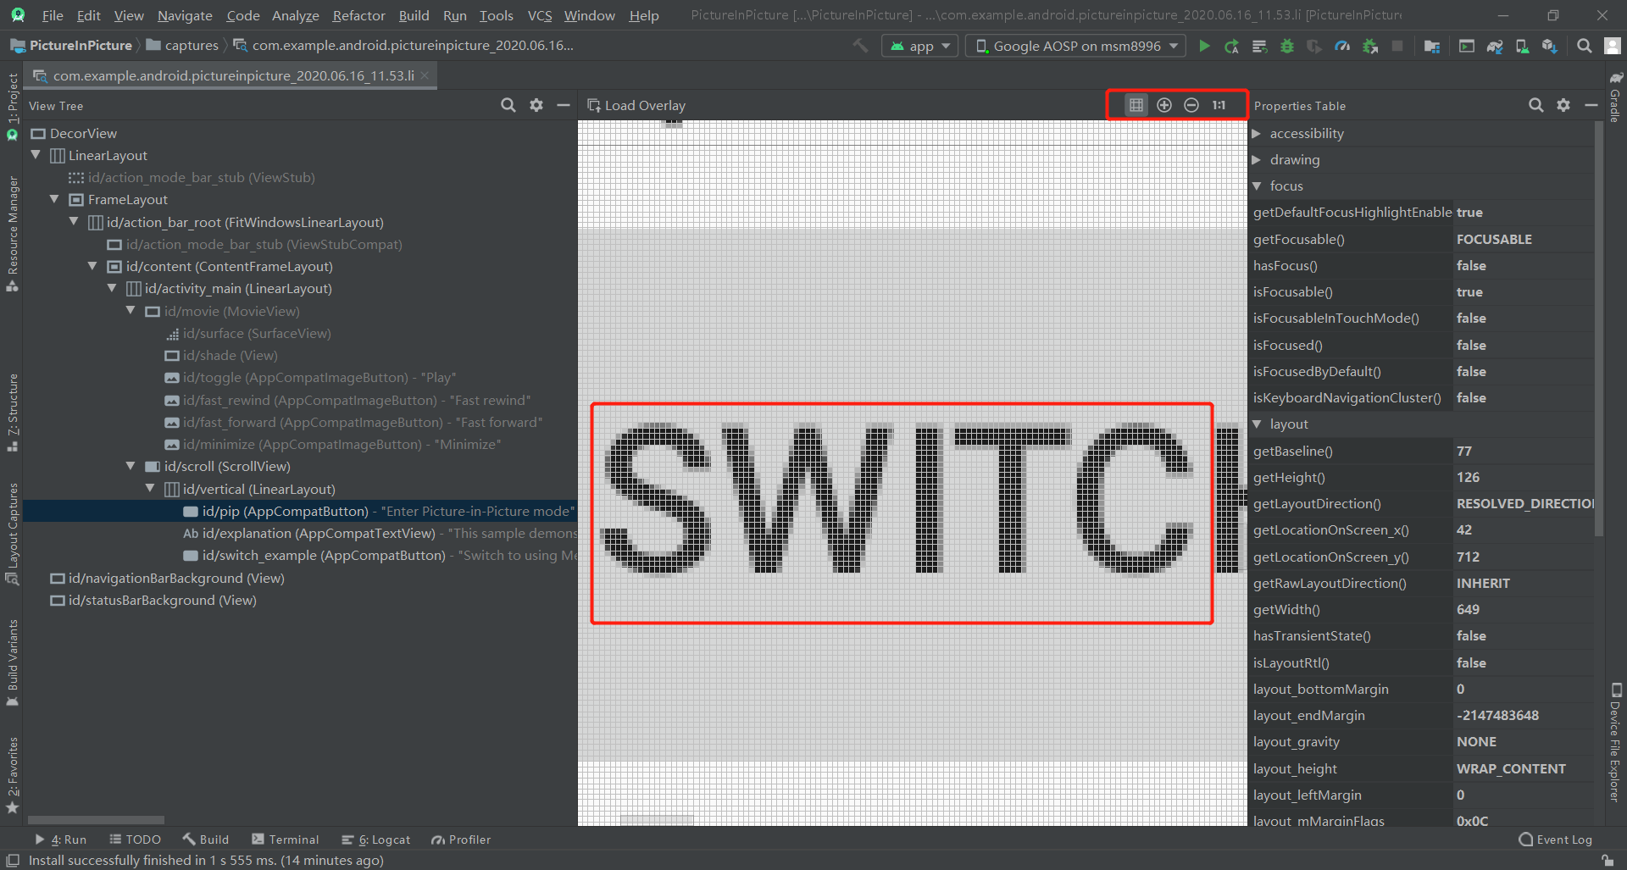Click the Stop square icon
This screenshot has height=870, width=1627.
[x=1397, y=46]
